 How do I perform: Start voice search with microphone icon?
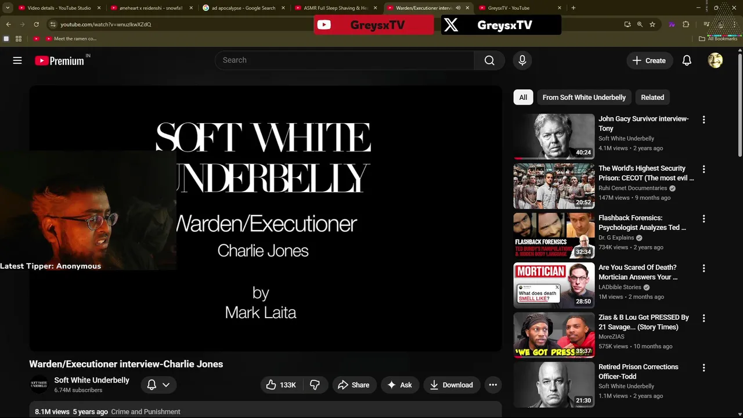point(522,60)
